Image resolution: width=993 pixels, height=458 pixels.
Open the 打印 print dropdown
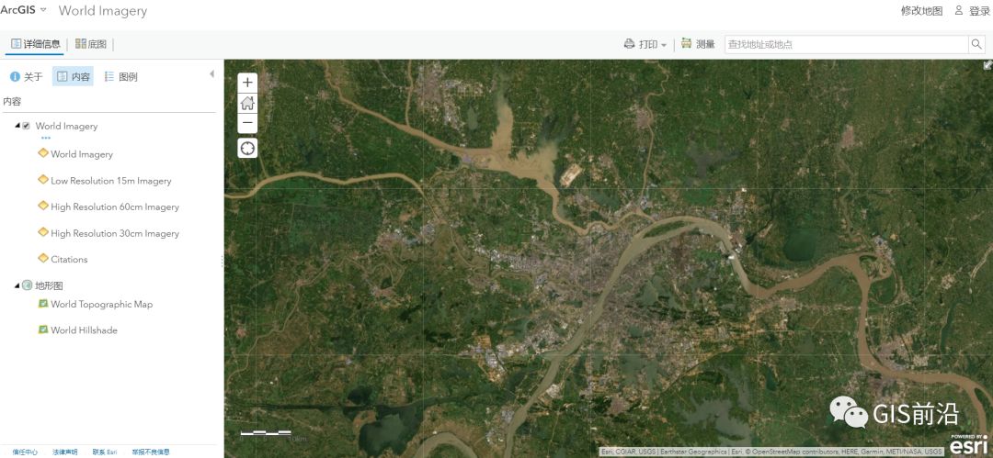(645, 44)
